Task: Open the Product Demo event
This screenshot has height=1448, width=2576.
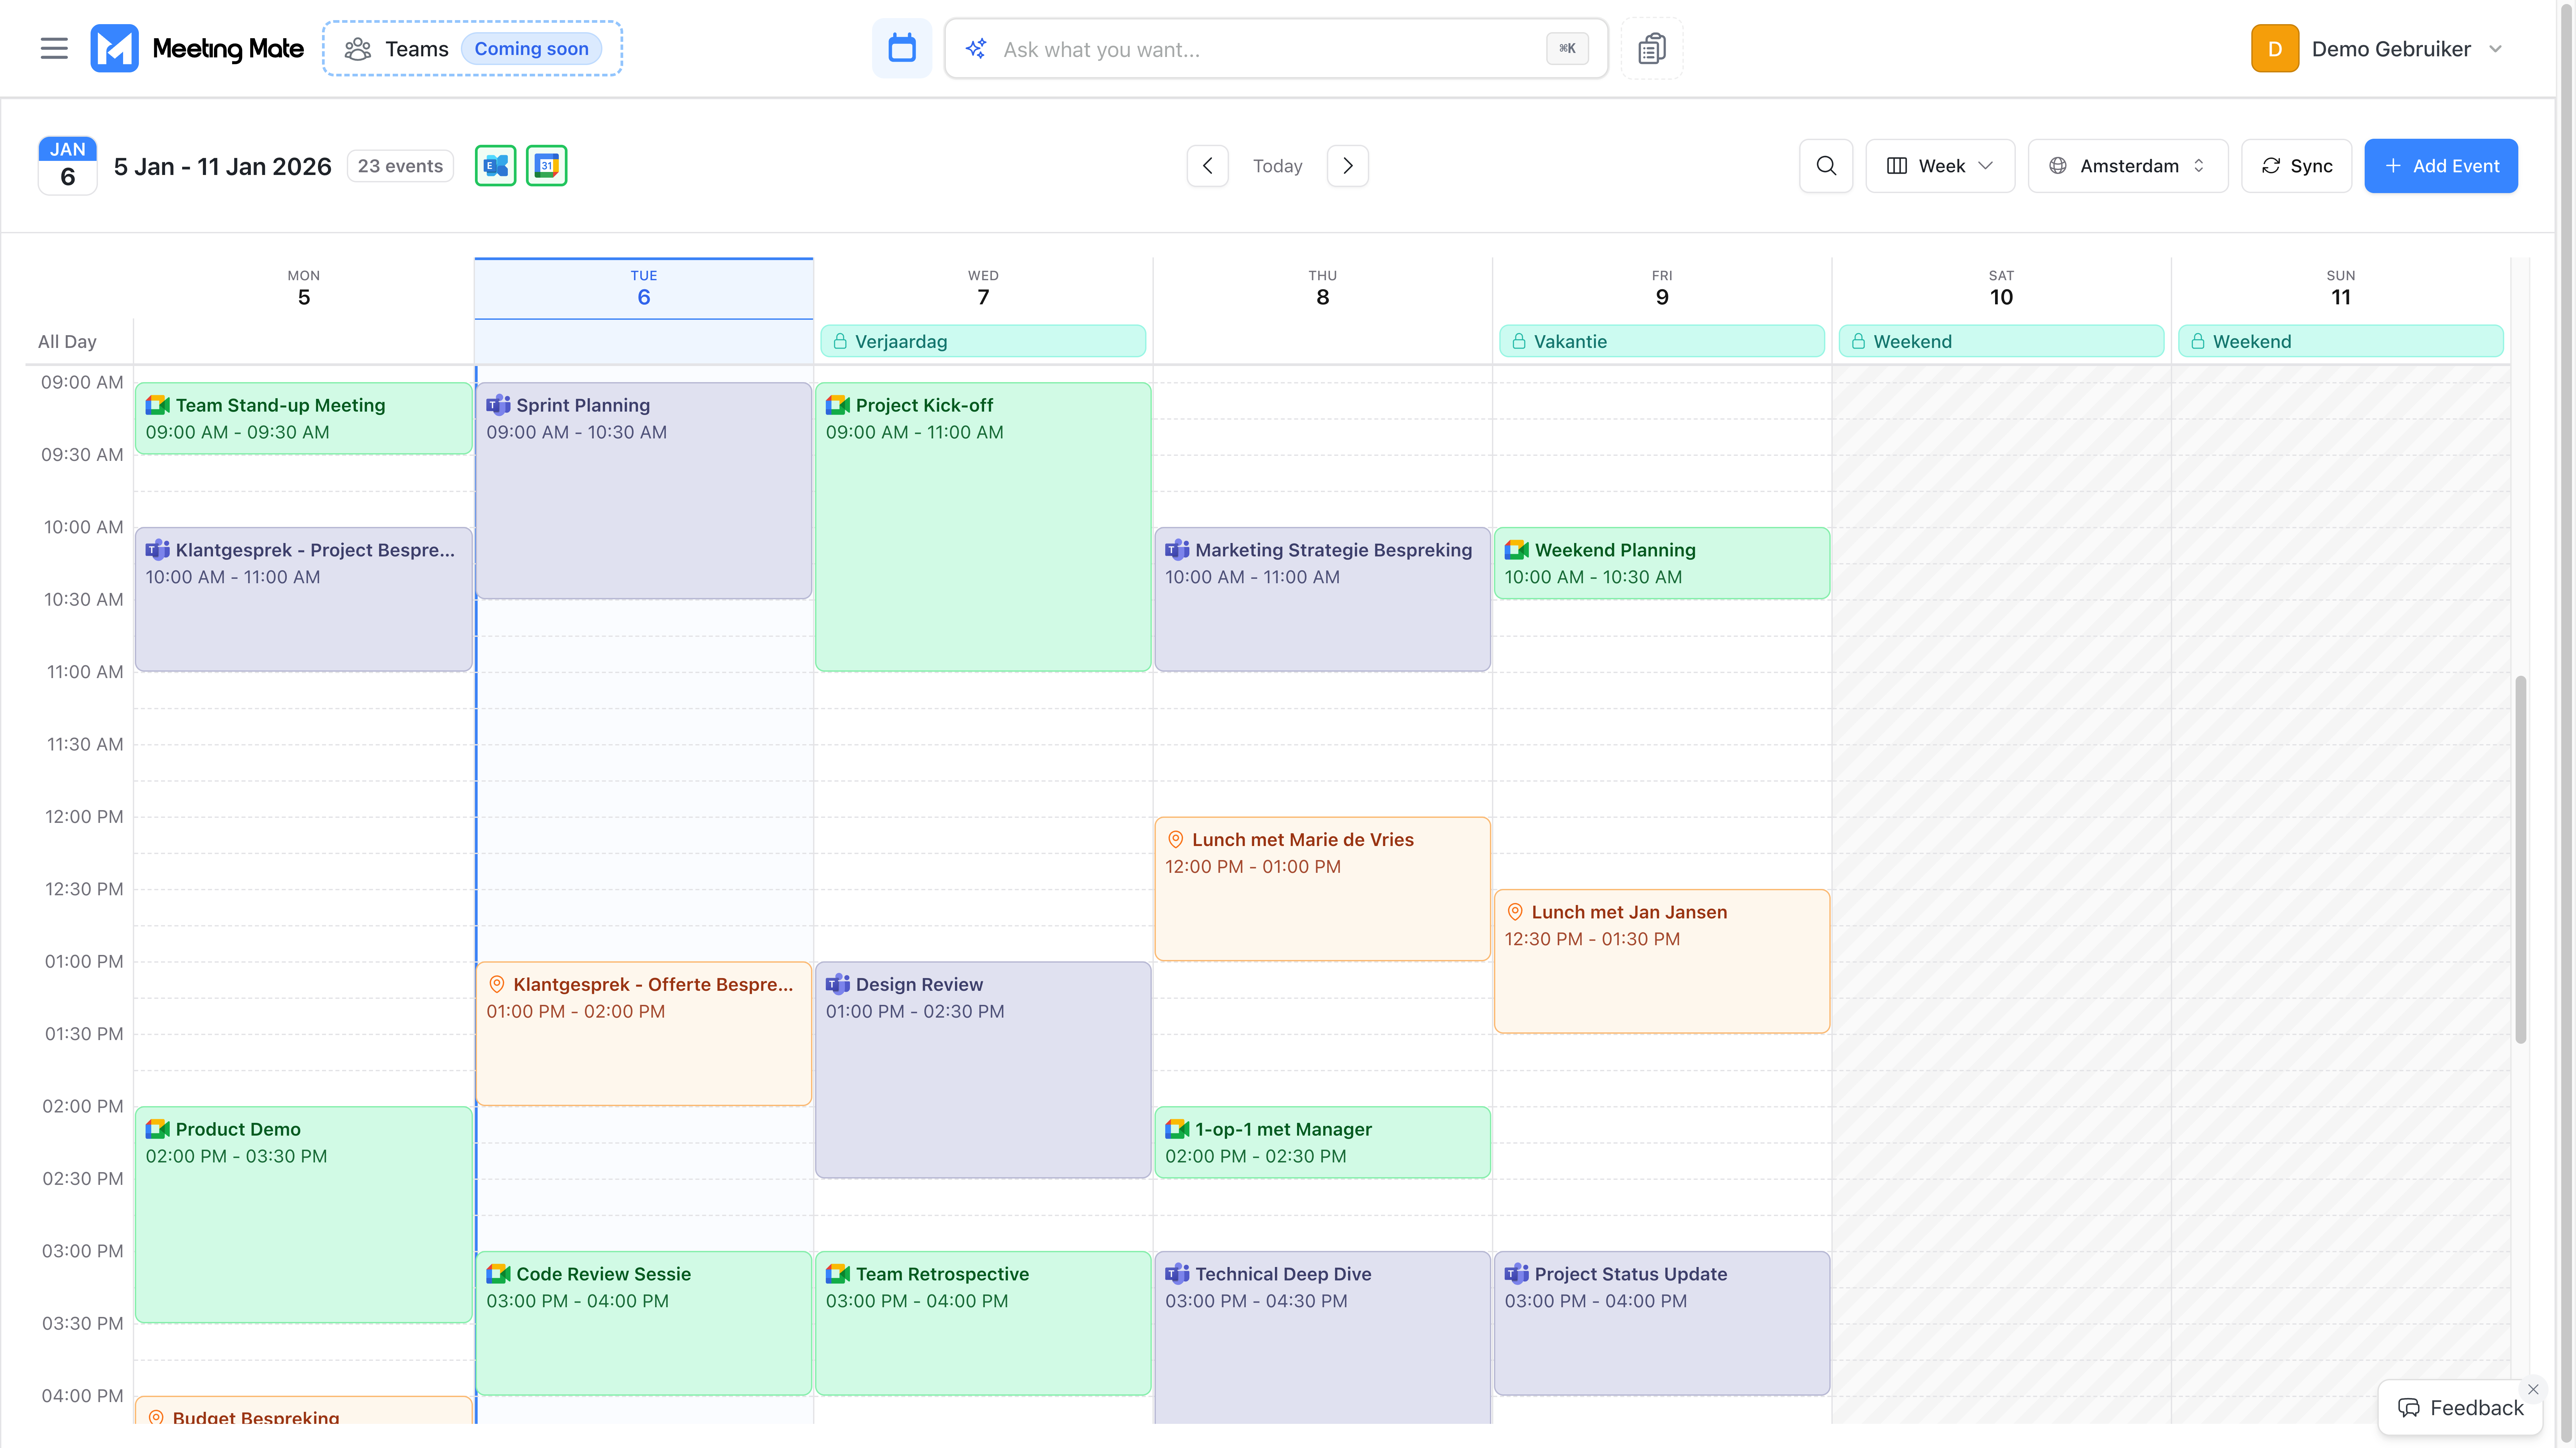Action: point(304,1215)
